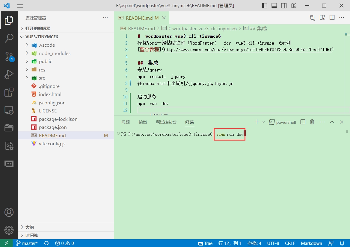The height and width of the screenshot is (247, 350).
Task: Open the Extensions view
Action: click(9, 92)
